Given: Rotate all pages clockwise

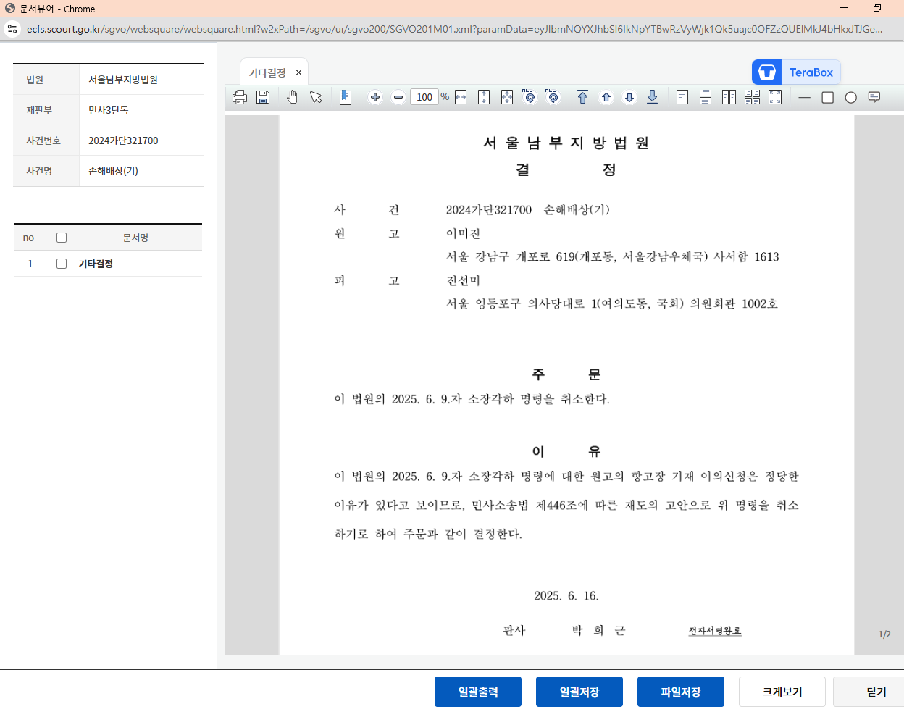Looking at the screenshot, I should pyautogui.click(x=530, y=96).
